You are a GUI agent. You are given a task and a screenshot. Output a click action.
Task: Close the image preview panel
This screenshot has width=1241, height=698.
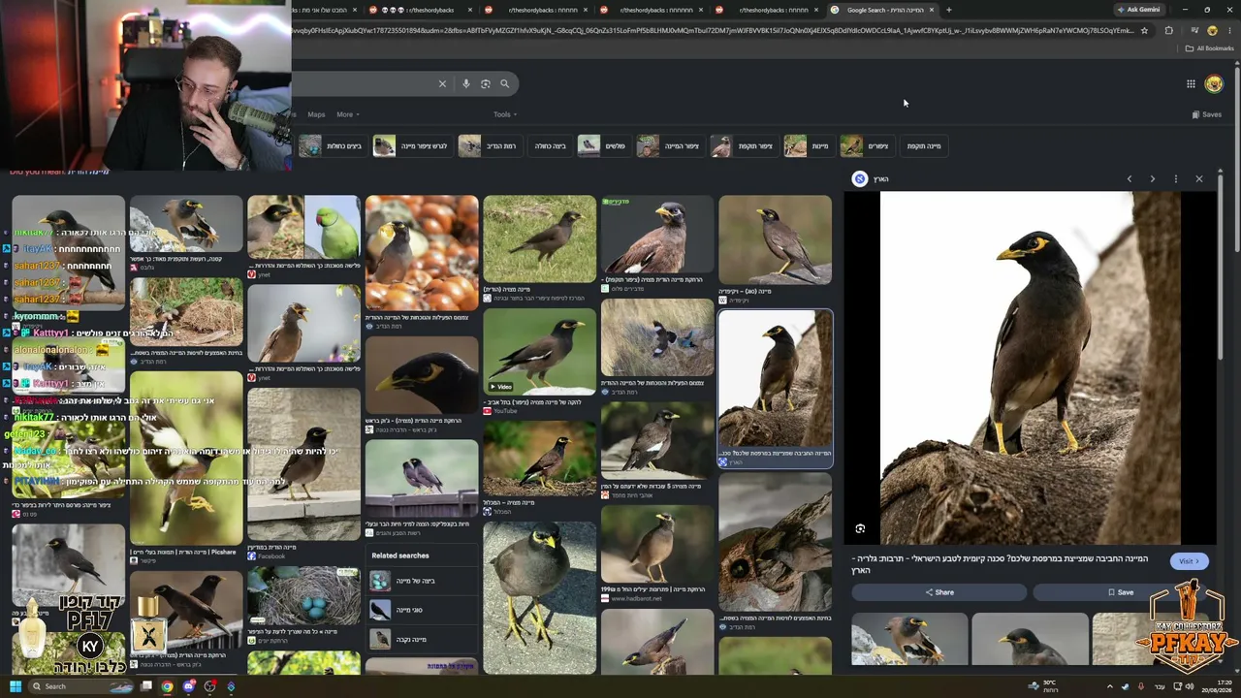tap(1199, 178)
